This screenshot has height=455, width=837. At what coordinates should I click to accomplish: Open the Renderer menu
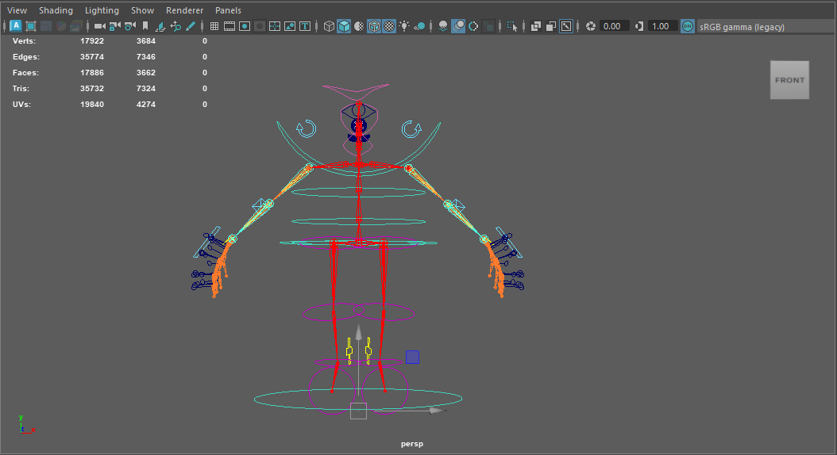(x=184, y=10)
